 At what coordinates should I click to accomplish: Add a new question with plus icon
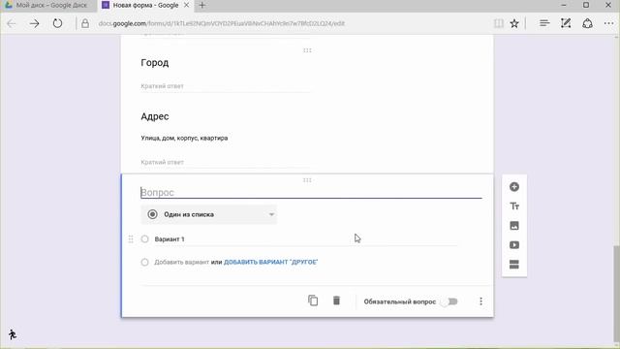coord(514,187)
